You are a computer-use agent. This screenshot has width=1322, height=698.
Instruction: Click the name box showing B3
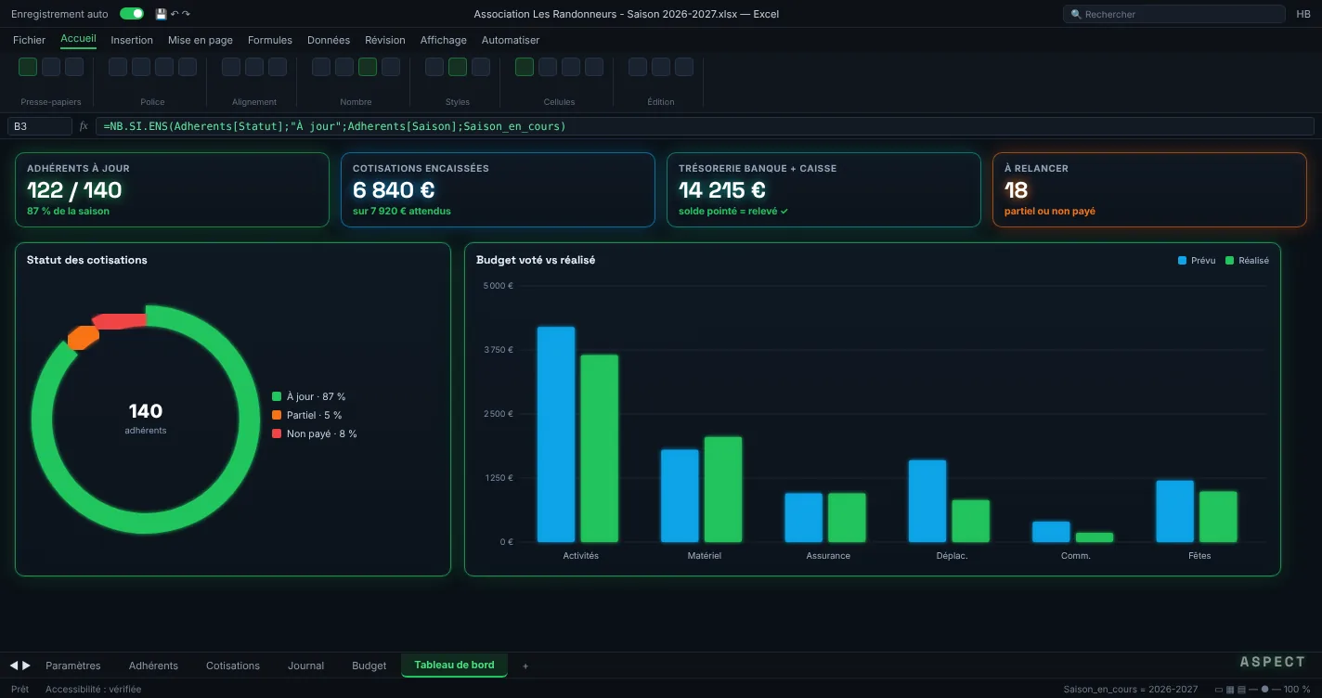coord(40,126)
